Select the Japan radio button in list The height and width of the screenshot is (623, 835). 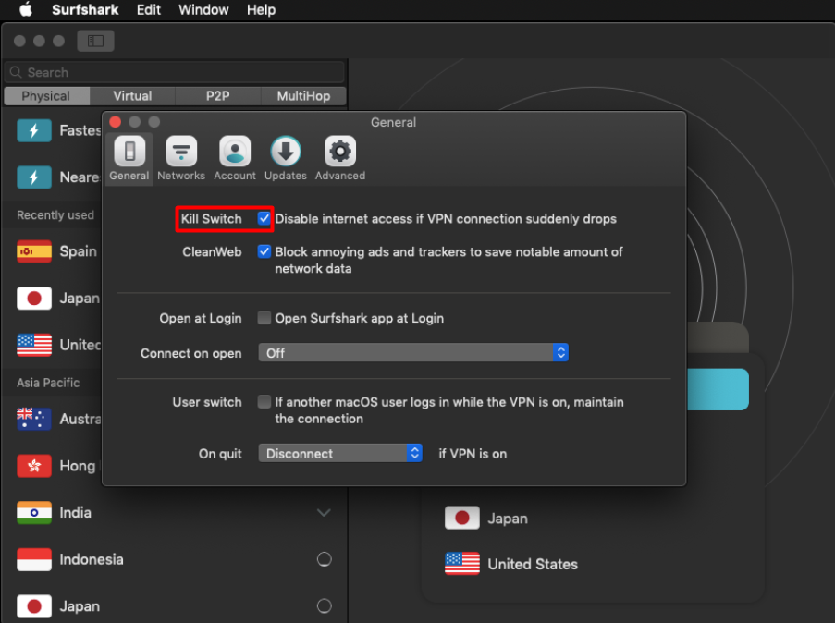click(x=325, y=606)
